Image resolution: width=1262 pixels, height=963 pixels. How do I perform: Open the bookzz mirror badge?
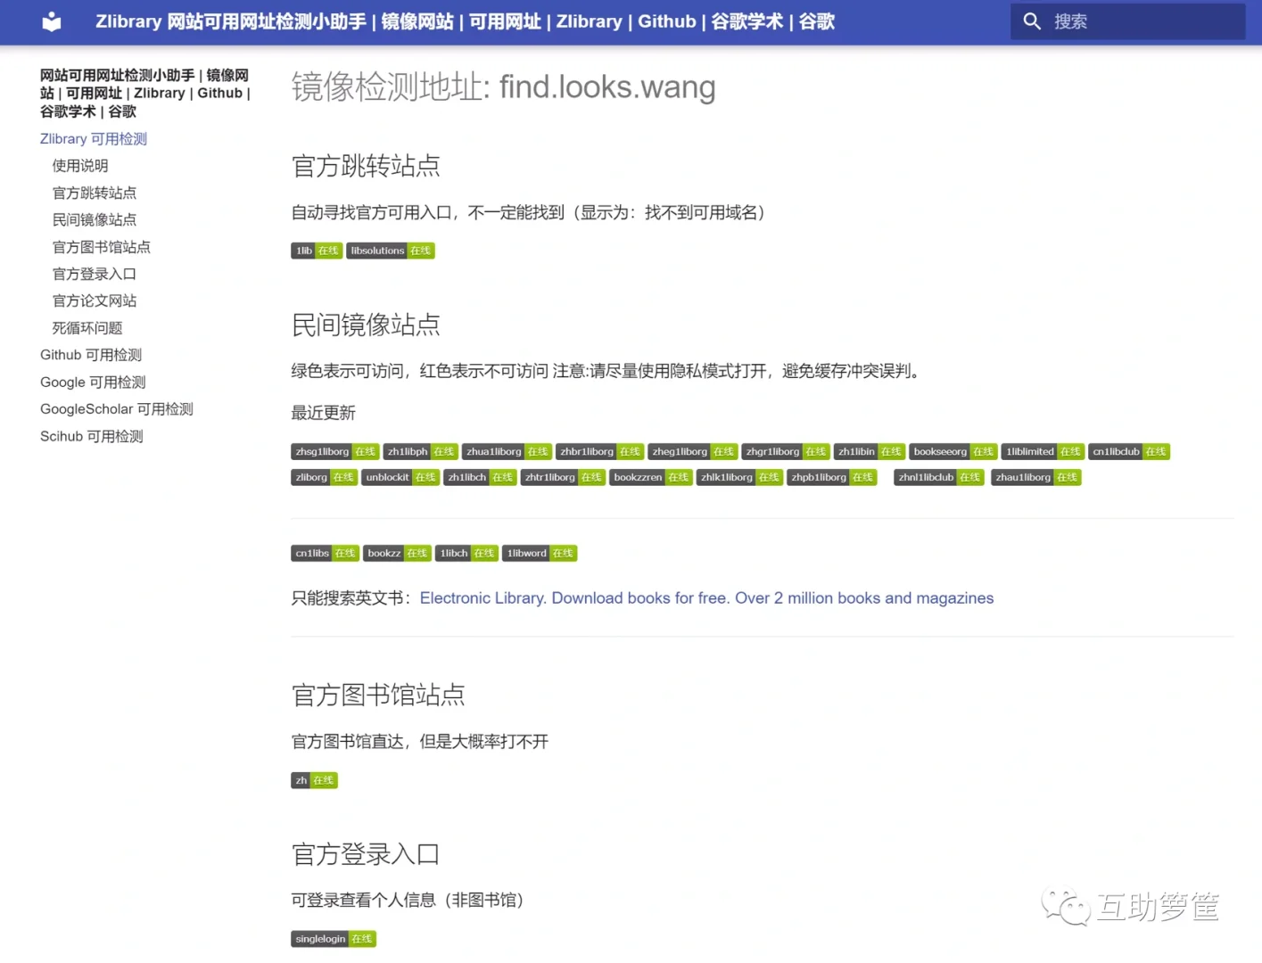[x=397, y=554]
